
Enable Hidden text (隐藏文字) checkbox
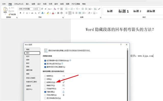[45, 86]
